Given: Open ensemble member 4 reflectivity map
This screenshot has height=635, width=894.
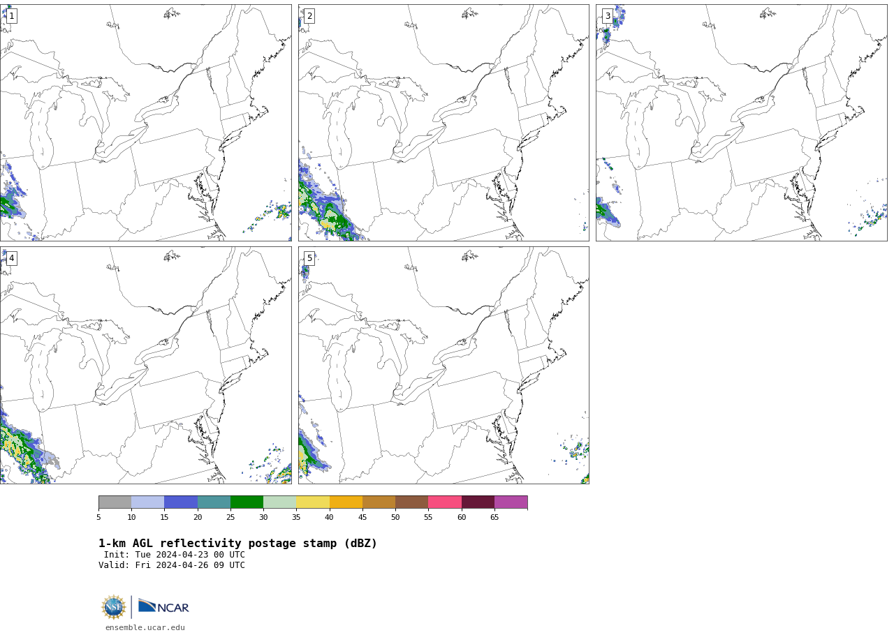Looking at the screenshot, I should 145,365.
